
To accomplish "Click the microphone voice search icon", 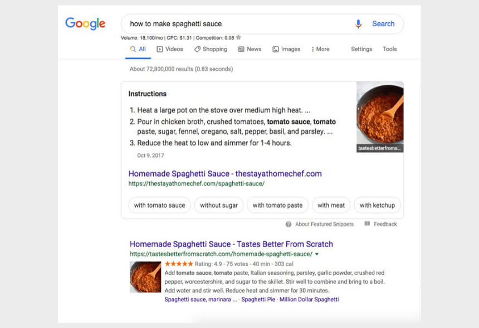I will (358, 24).
